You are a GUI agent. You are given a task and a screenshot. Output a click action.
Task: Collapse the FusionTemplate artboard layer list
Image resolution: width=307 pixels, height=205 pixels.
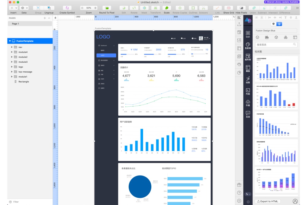pos(10,41)
